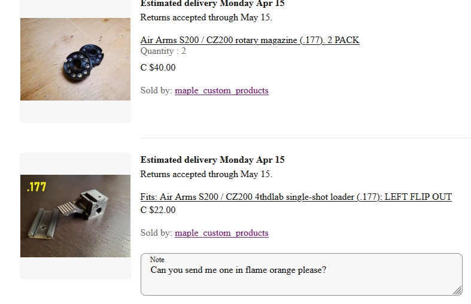Visit maple_custom_products seller under the rotary magazine

point(221,90)
